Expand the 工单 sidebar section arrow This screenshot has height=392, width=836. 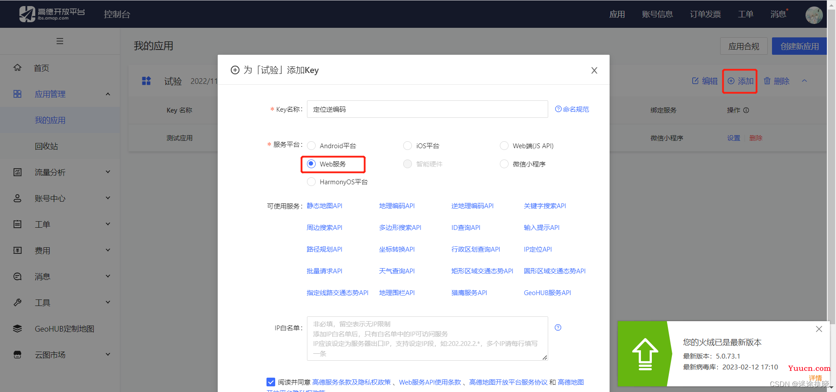click(x=108, y=224)
